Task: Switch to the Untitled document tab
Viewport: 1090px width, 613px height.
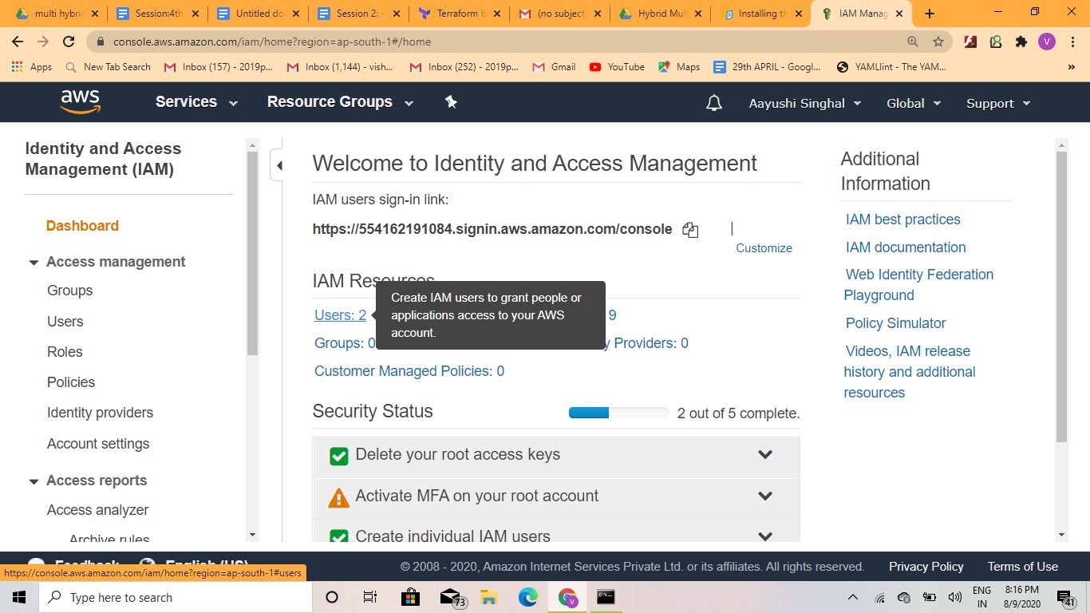Action: click(x=258, y=14)
